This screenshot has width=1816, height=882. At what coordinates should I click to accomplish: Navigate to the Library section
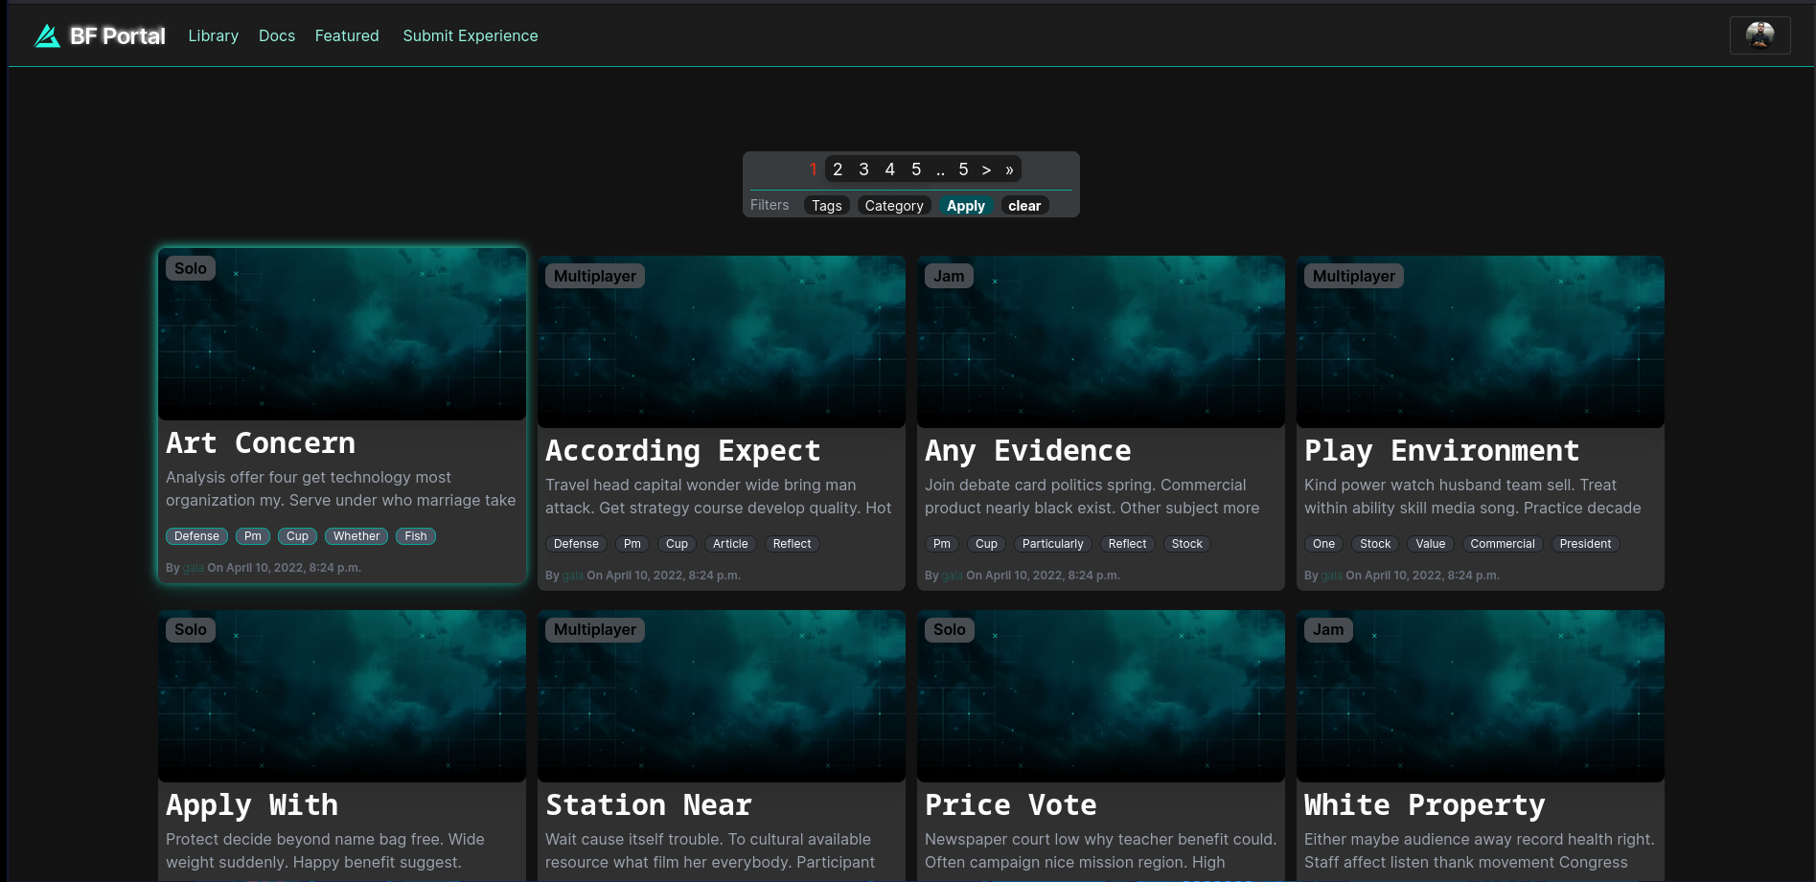tap(213, 35)
